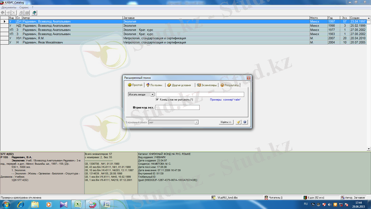Click the search toolbar icon with globe

coord(34,12)
